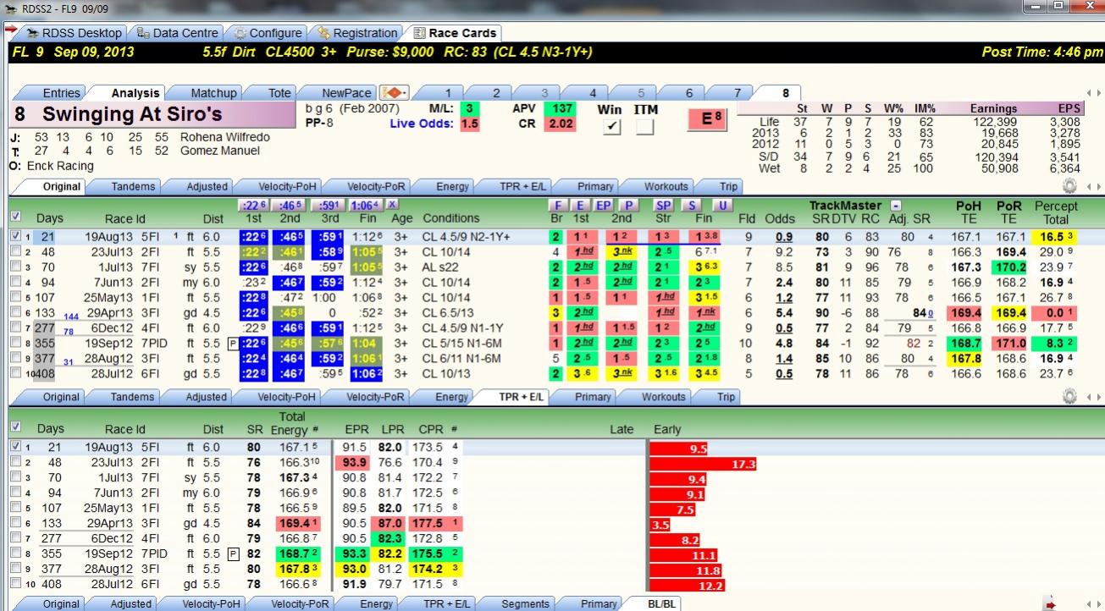Viewport: 1105px width, 611px height.
Task: Open the Configure tab
Action: [x=268, y=33]
